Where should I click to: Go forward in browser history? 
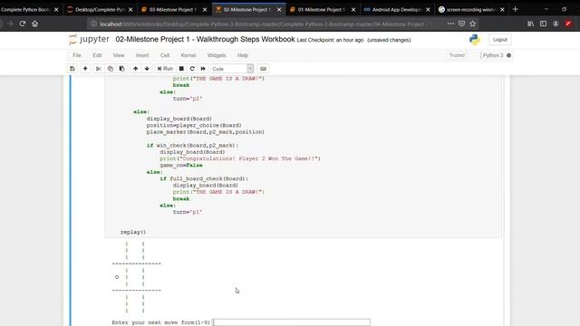tap(10, 24)
